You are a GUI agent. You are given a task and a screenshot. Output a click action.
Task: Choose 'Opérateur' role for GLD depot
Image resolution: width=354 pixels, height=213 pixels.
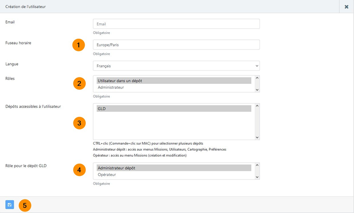pos(174,174)
